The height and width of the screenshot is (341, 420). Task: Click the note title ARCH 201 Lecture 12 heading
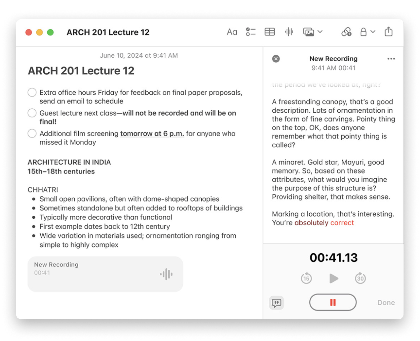81,71
